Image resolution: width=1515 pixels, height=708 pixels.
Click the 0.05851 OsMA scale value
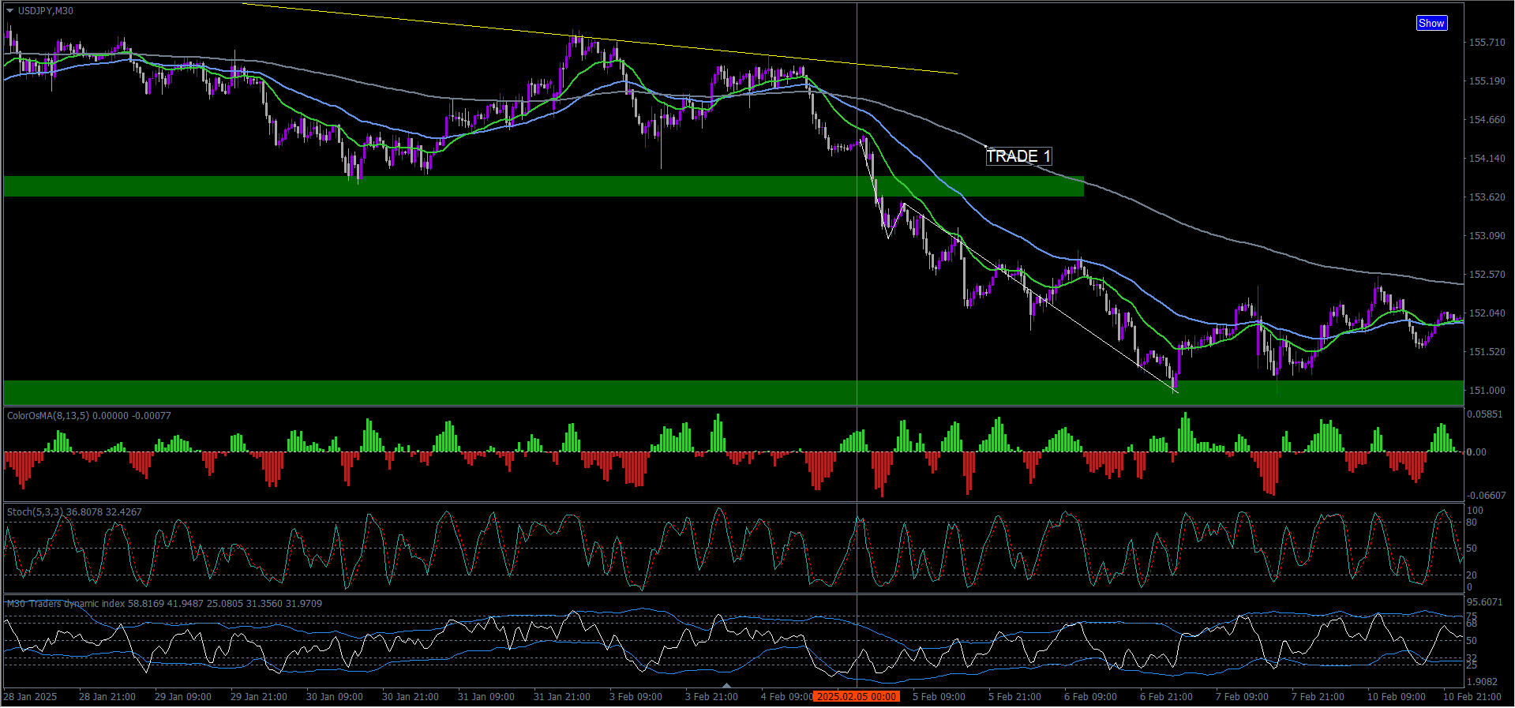pyautogui.click(x=1485, y=414)
